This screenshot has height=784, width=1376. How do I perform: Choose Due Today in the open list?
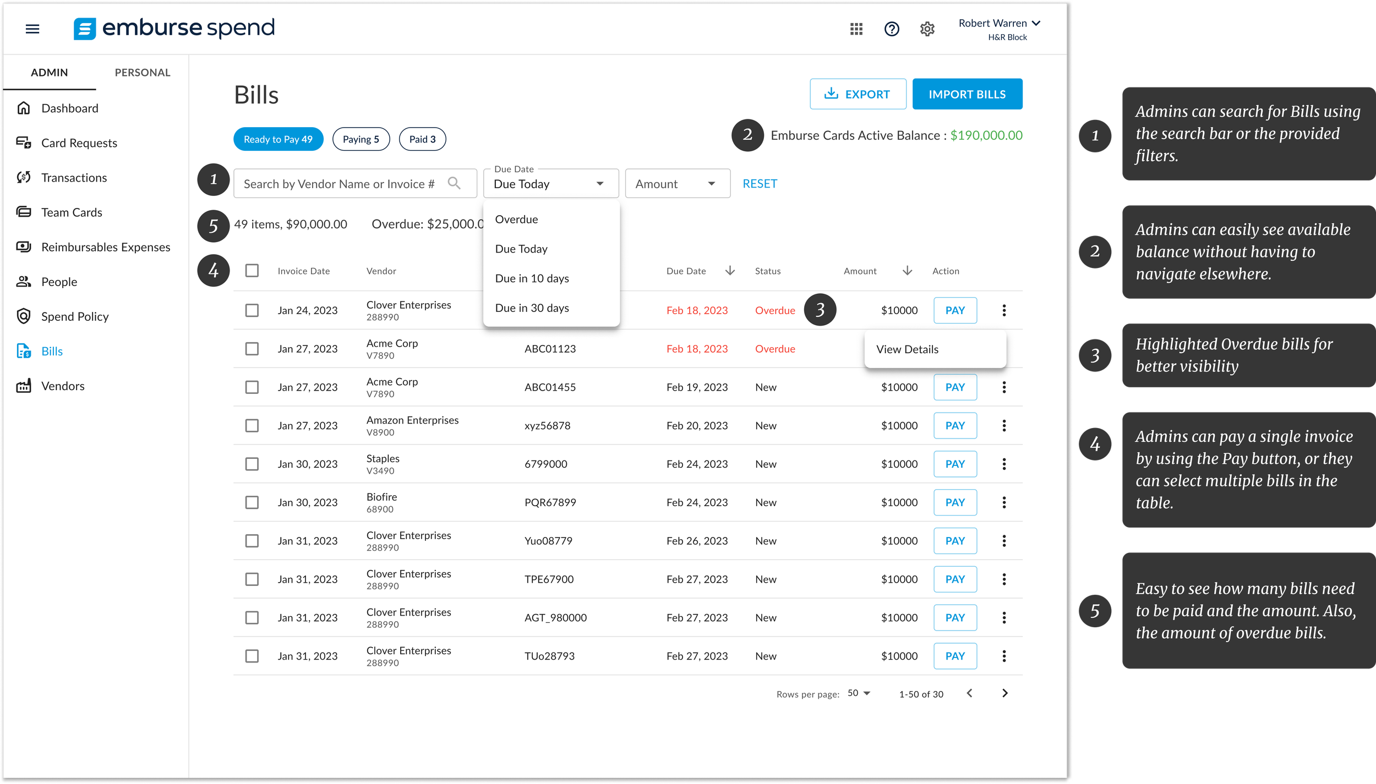coord(551,249)
